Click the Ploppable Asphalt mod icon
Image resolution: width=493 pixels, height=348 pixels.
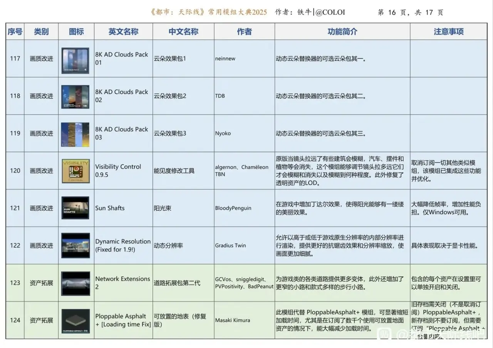coord(75,320)
